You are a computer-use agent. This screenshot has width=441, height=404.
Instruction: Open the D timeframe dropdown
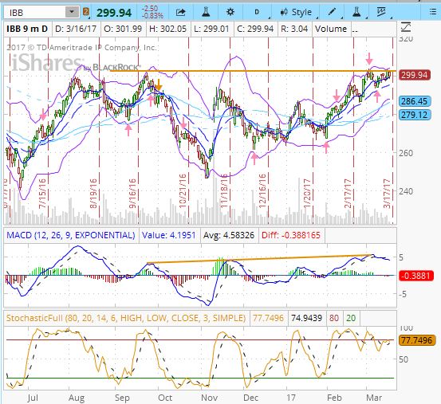tap(257, 12)
